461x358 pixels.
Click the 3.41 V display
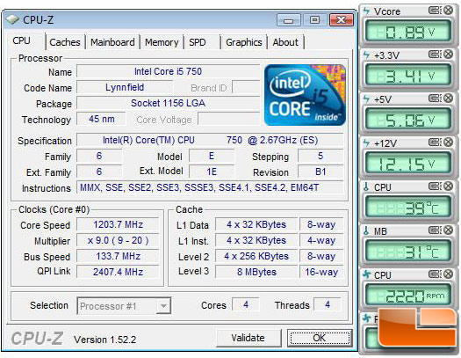pyautogui.click(x=407, y=76)
